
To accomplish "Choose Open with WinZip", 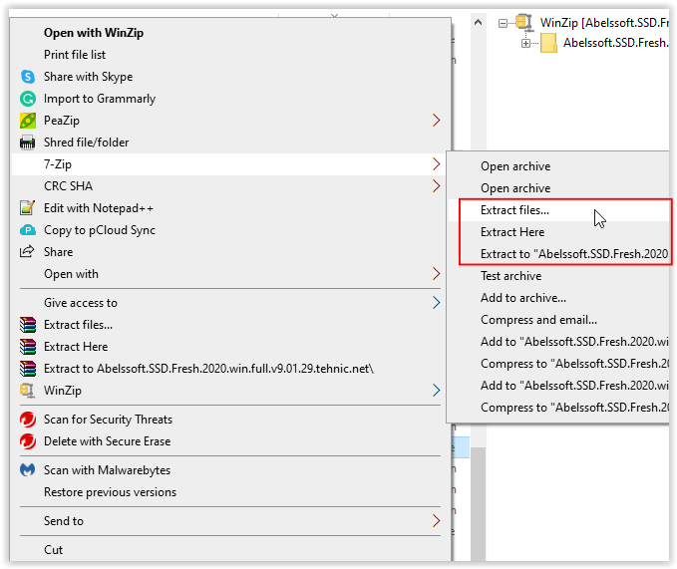I will pos(94,33).
